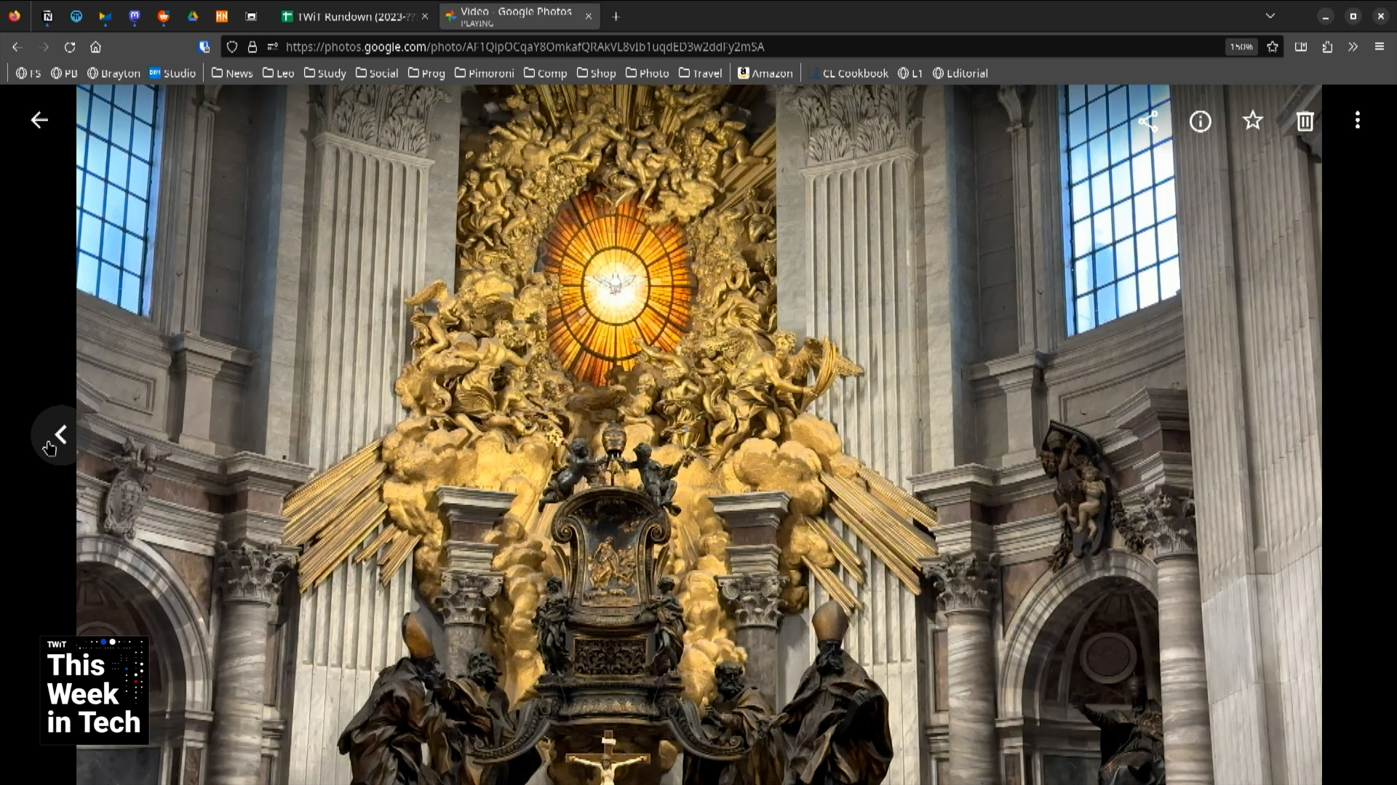Delete the photo using the trash icon
1397x785 pixels.
[1304, 121]
